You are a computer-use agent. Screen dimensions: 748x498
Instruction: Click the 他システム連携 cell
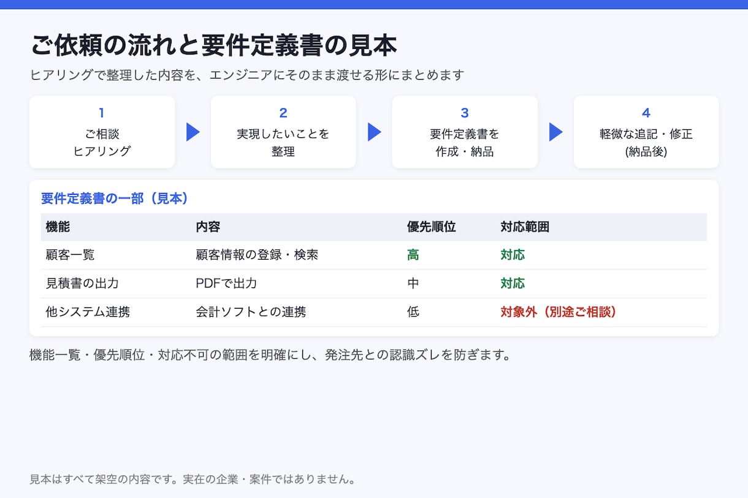[88, 312]
